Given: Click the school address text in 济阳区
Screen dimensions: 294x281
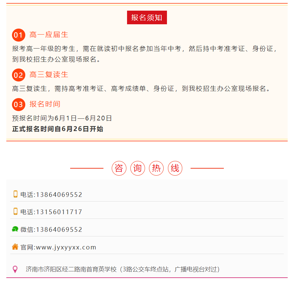Looking at the screenshot, I should click(123, 269).
